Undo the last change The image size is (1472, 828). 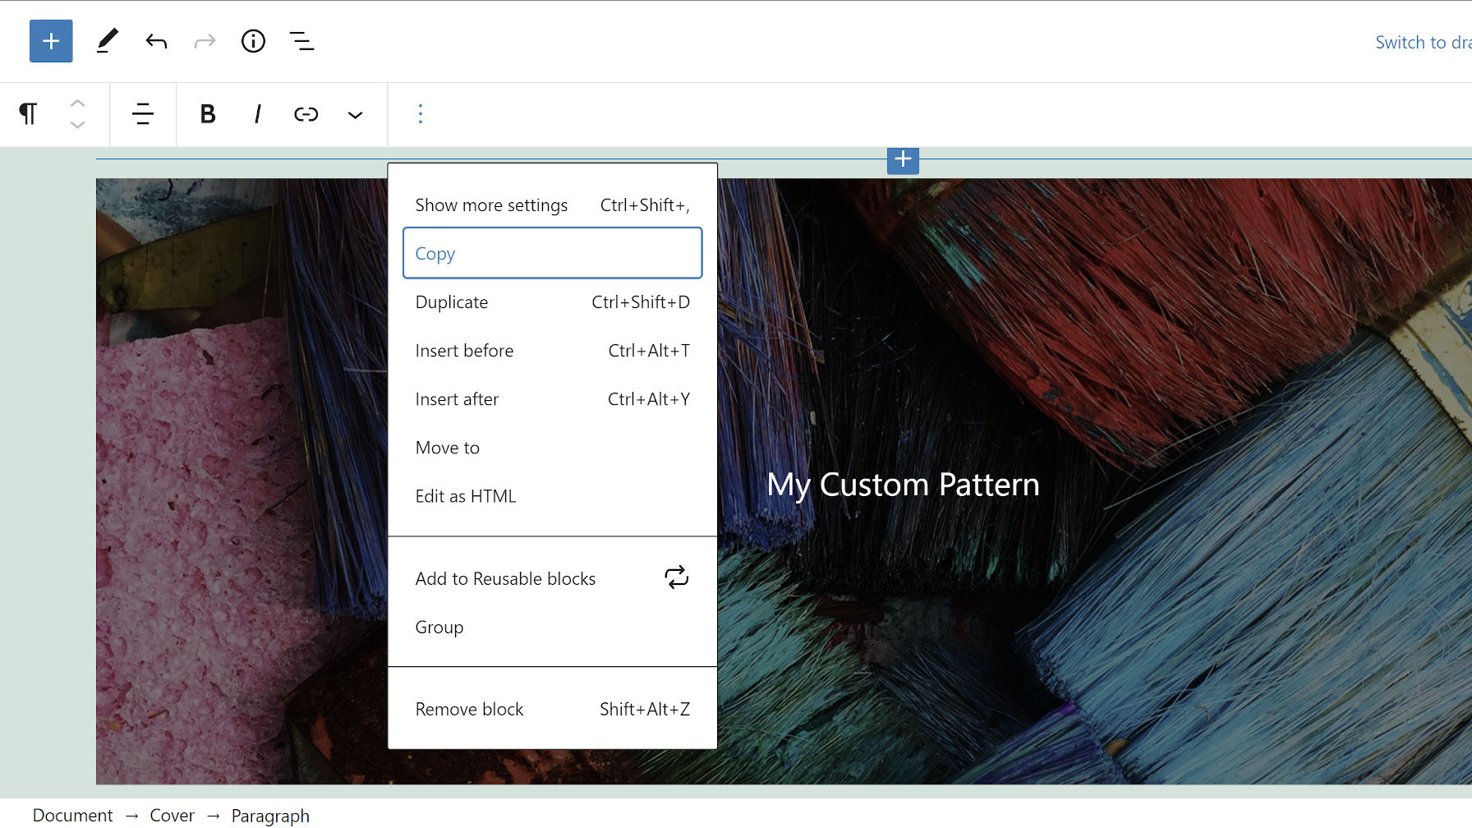(156, 41)
